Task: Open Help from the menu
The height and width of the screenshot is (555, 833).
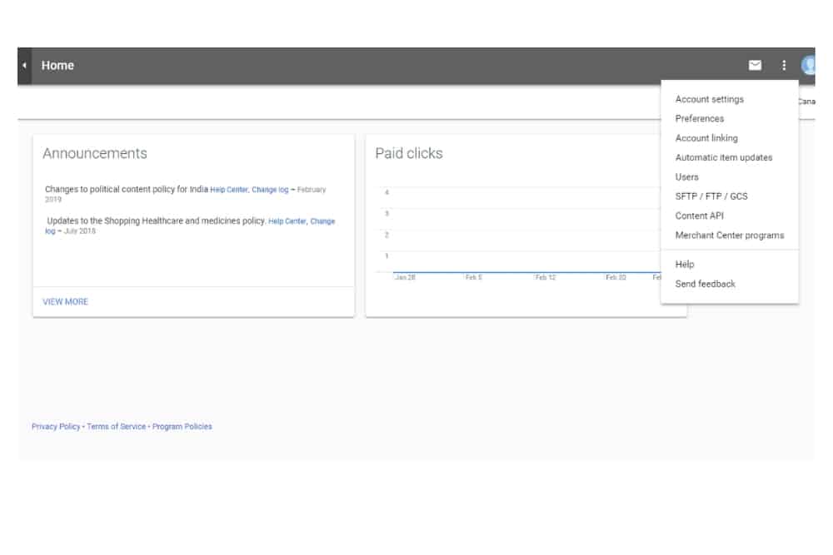Action: [685, 264]
